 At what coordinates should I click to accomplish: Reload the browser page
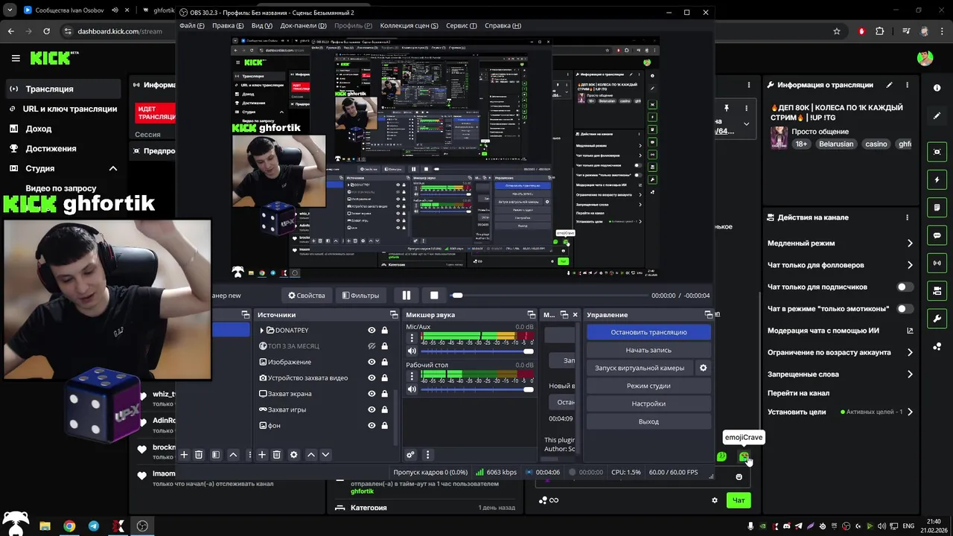click(46, 31)
